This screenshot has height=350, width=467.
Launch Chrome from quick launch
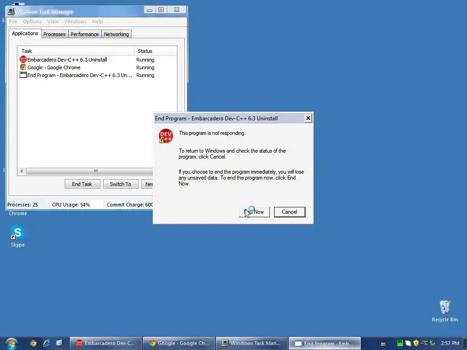tap(33, 343)
